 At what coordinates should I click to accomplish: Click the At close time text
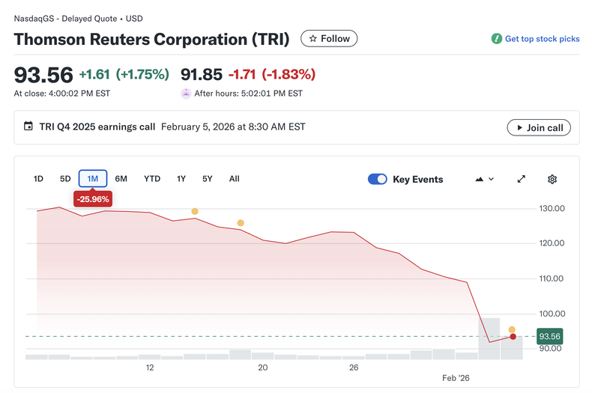click(x=62, y=93)
